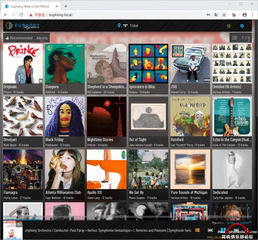Open Untitled (18 Artists) album cover
Screen dimensions: 258x240
coord(232,64)
